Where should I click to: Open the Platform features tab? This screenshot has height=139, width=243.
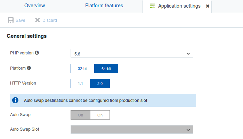[x=104, y=6]
